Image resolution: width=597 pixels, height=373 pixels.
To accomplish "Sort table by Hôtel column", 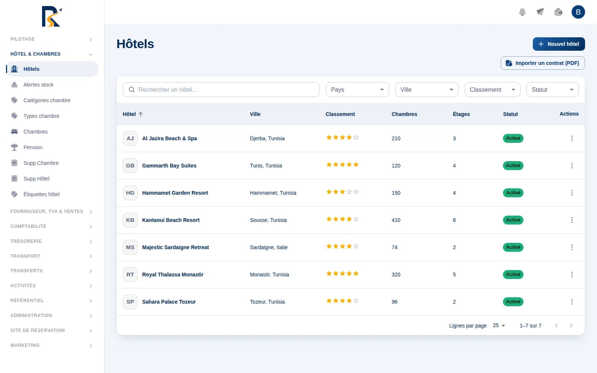I will click(133, 114).
